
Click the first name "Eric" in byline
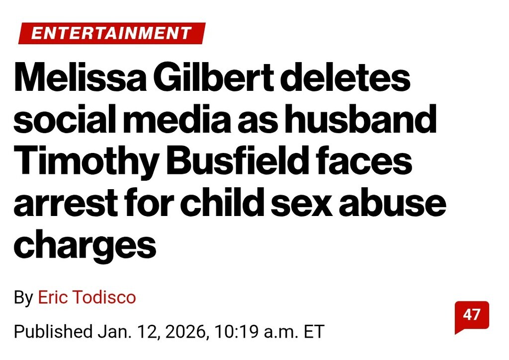(x=53, y=297)
